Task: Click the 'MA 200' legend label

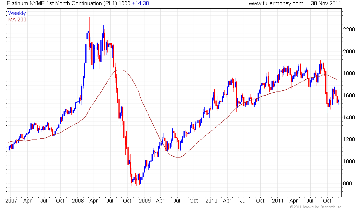Action: (x=17, y=20)
